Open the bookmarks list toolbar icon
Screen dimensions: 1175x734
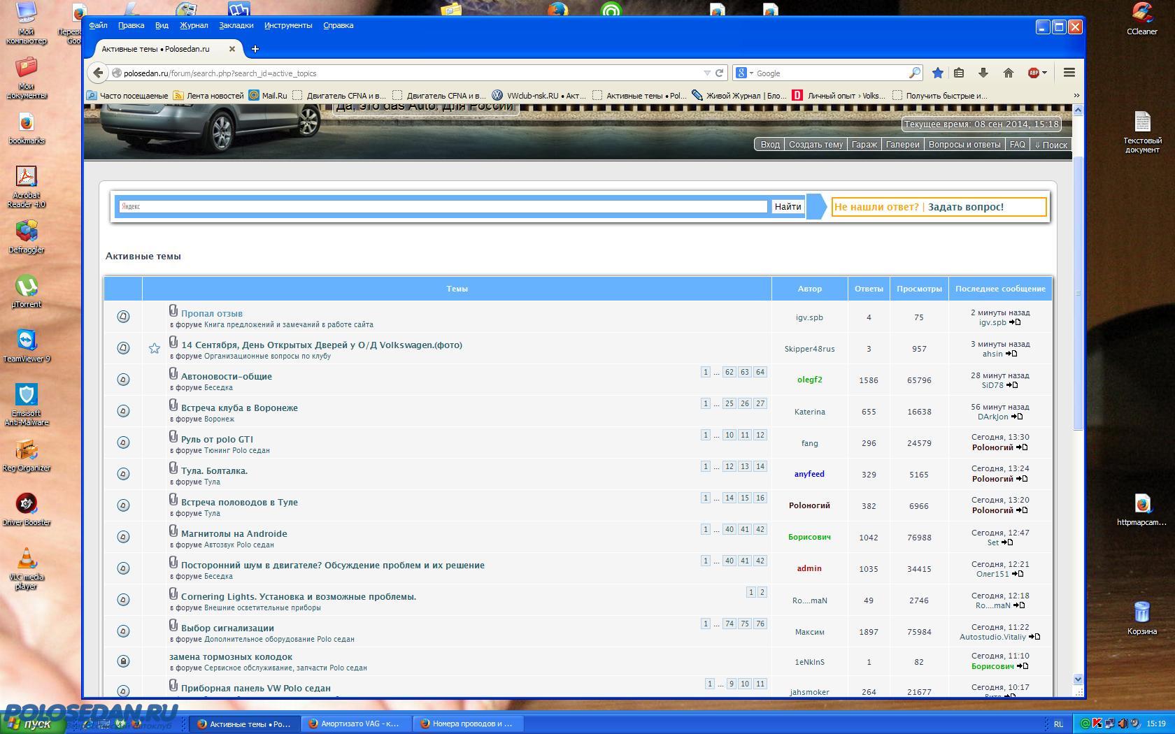coord(959,73)
